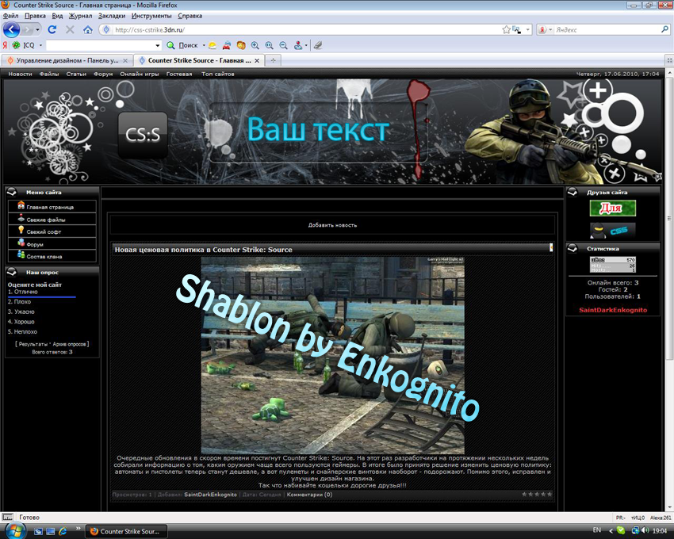Click the CS:S logo in banner
Image resolution: width=674 pixels, height=539 pixels.
click(143, 135)
